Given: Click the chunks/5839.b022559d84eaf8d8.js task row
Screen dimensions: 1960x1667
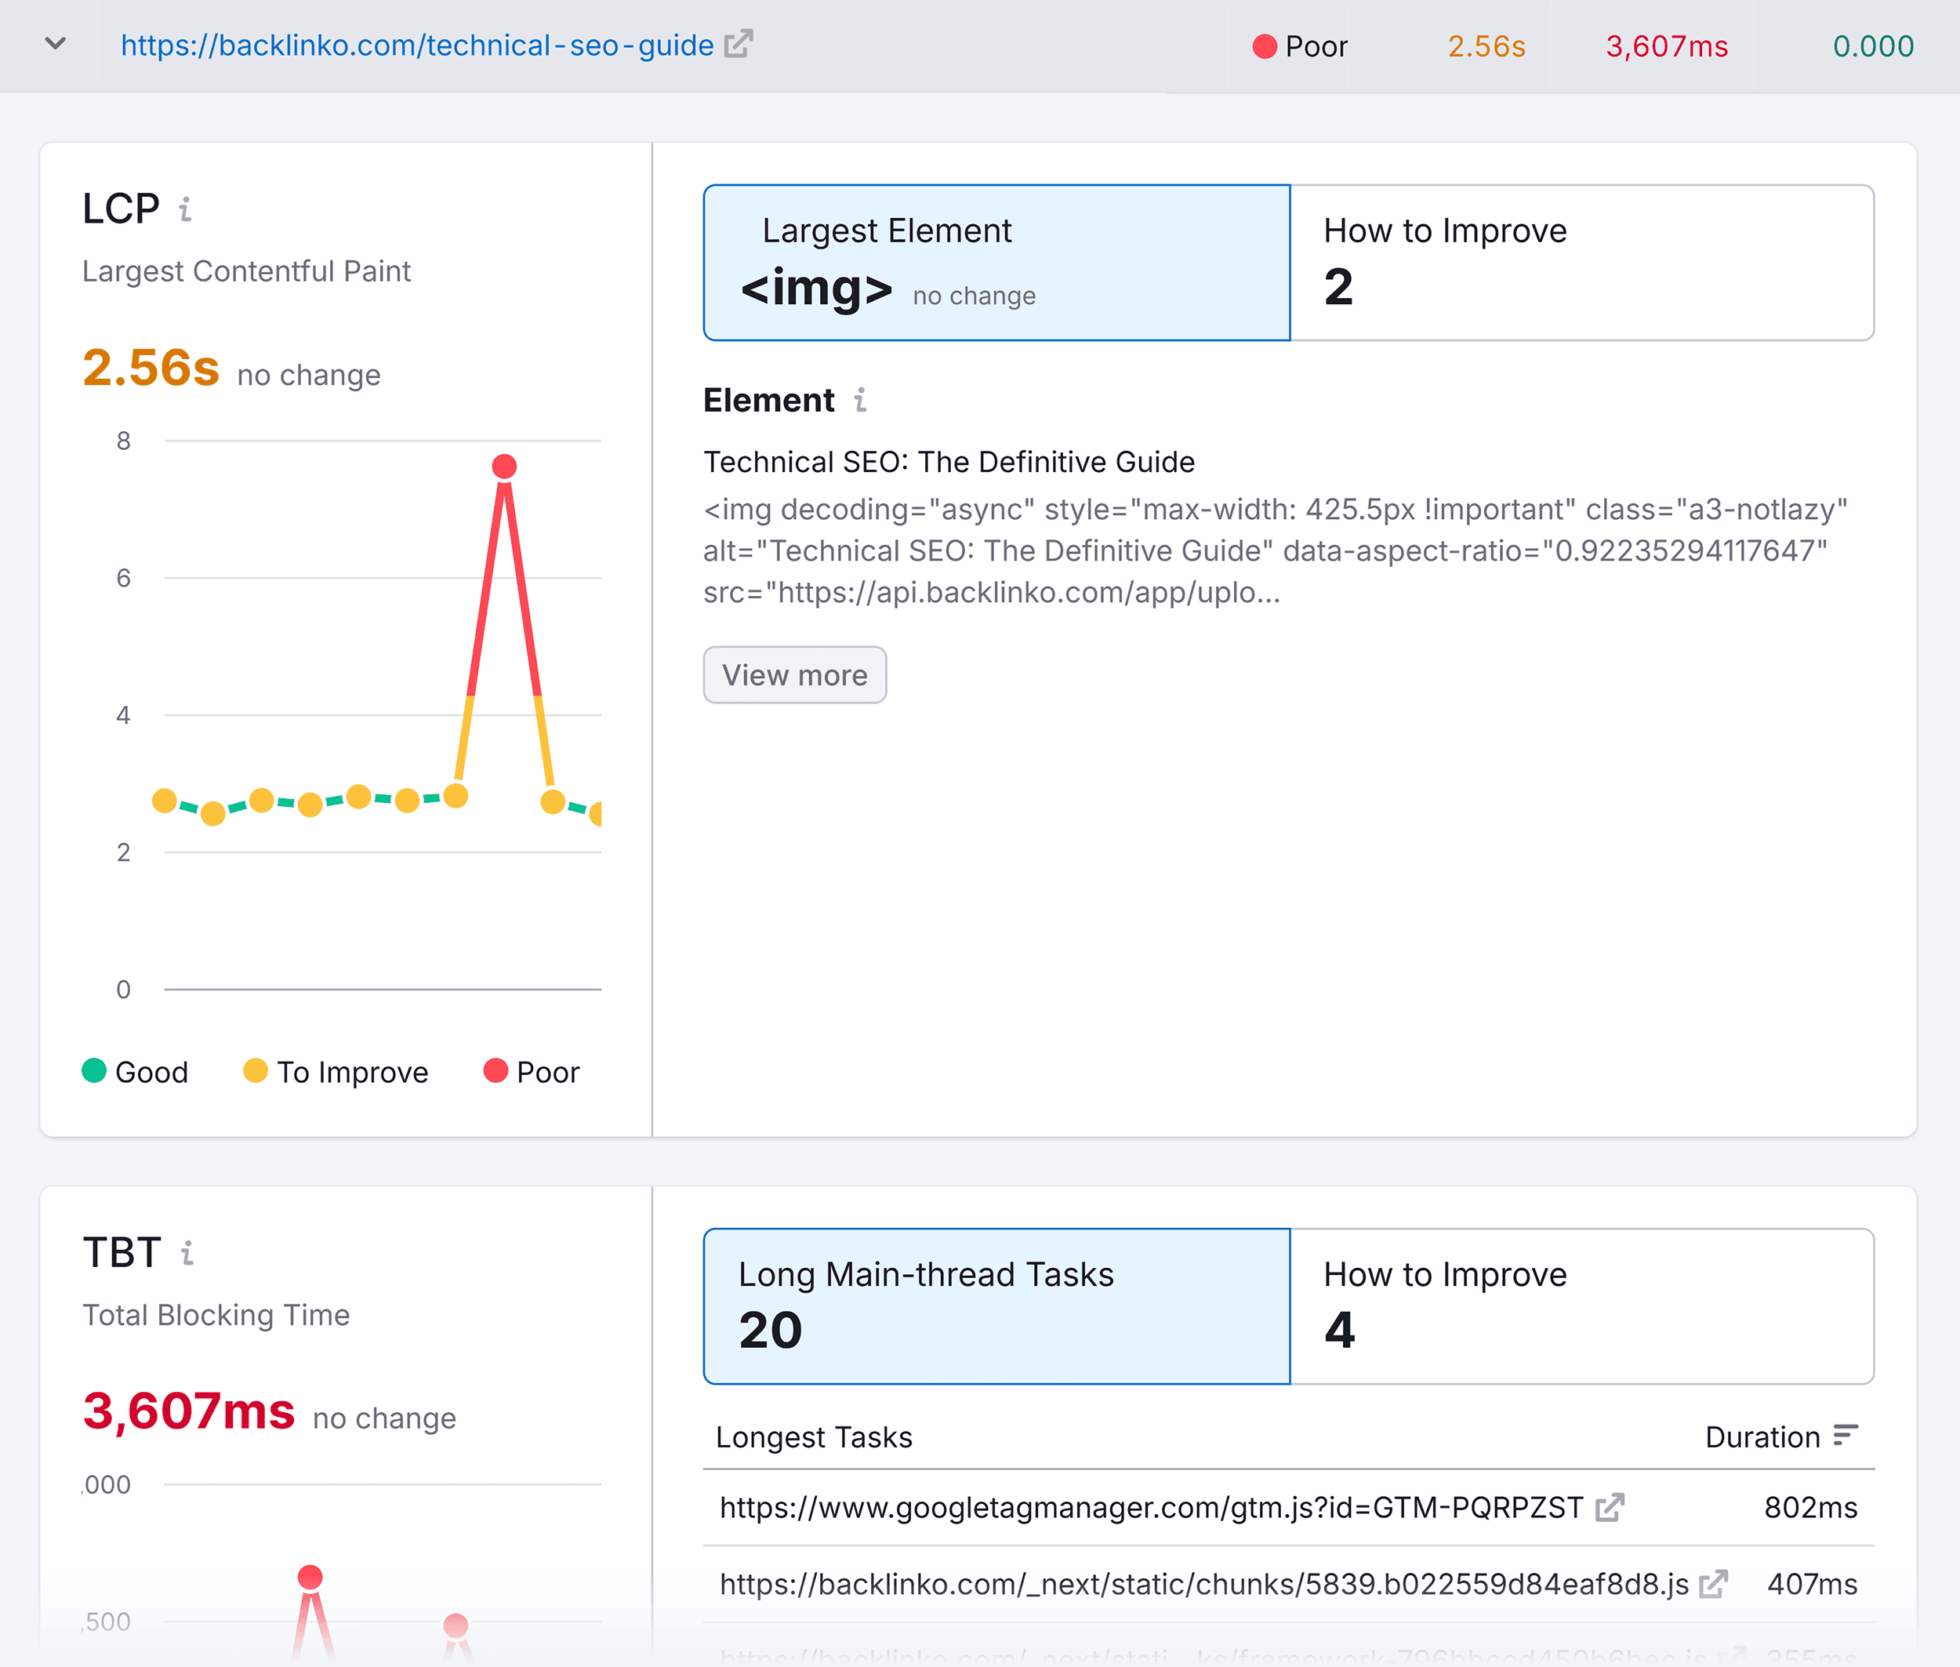Looking at the screenshot, I should click(1288, 1584).
